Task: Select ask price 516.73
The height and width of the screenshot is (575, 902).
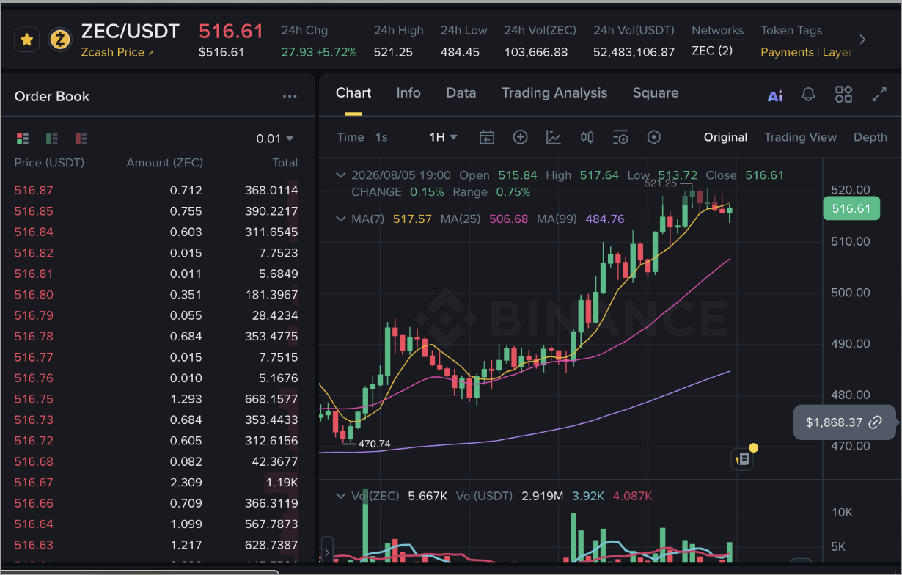Action: (34, 420)
